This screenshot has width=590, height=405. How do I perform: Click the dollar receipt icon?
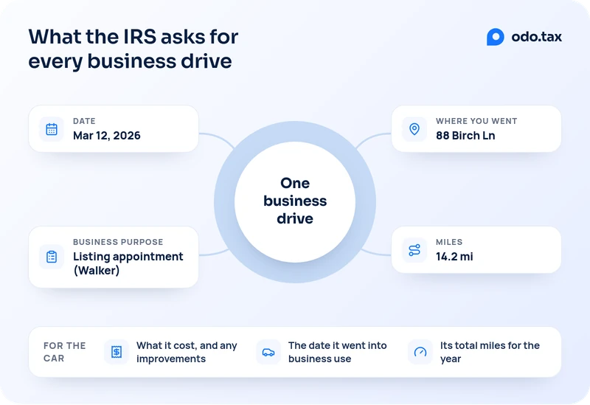[x=117, y=352]
